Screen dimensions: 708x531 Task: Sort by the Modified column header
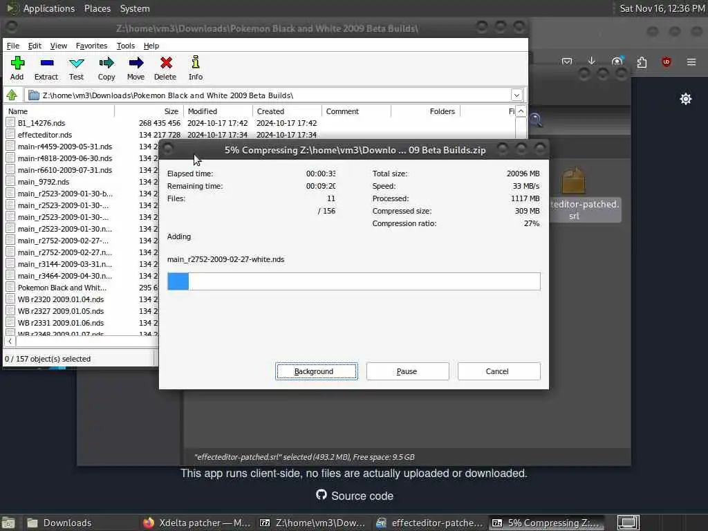pyautogui.click(x=218, y=111)
